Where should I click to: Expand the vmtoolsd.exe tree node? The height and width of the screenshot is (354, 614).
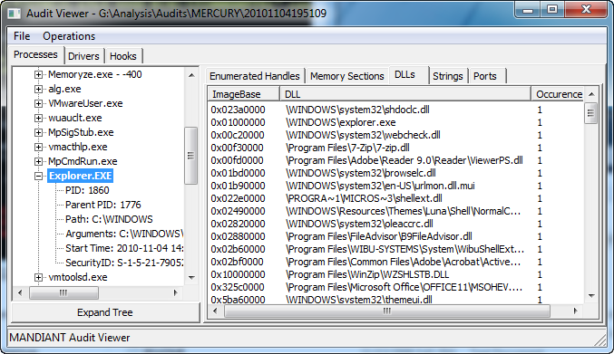[38, 277]
